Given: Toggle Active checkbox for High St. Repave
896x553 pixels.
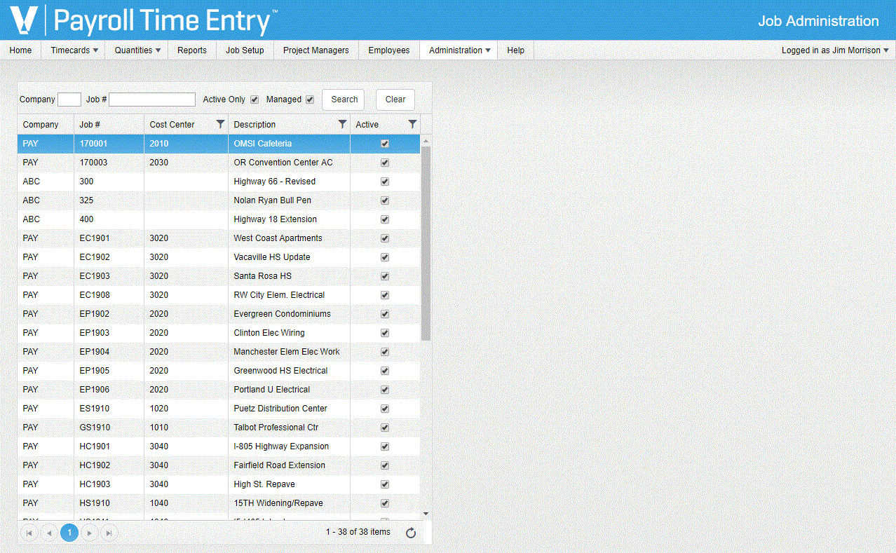Looking at the screenshot, I should pyautogui.click(x=384, y=484).
